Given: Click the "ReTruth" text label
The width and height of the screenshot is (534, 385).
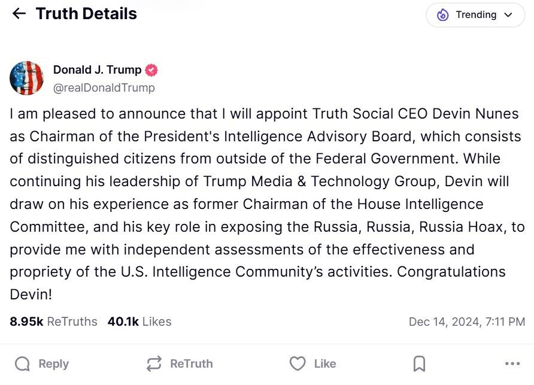Looking at the screenshot, I should coord(191,363).
